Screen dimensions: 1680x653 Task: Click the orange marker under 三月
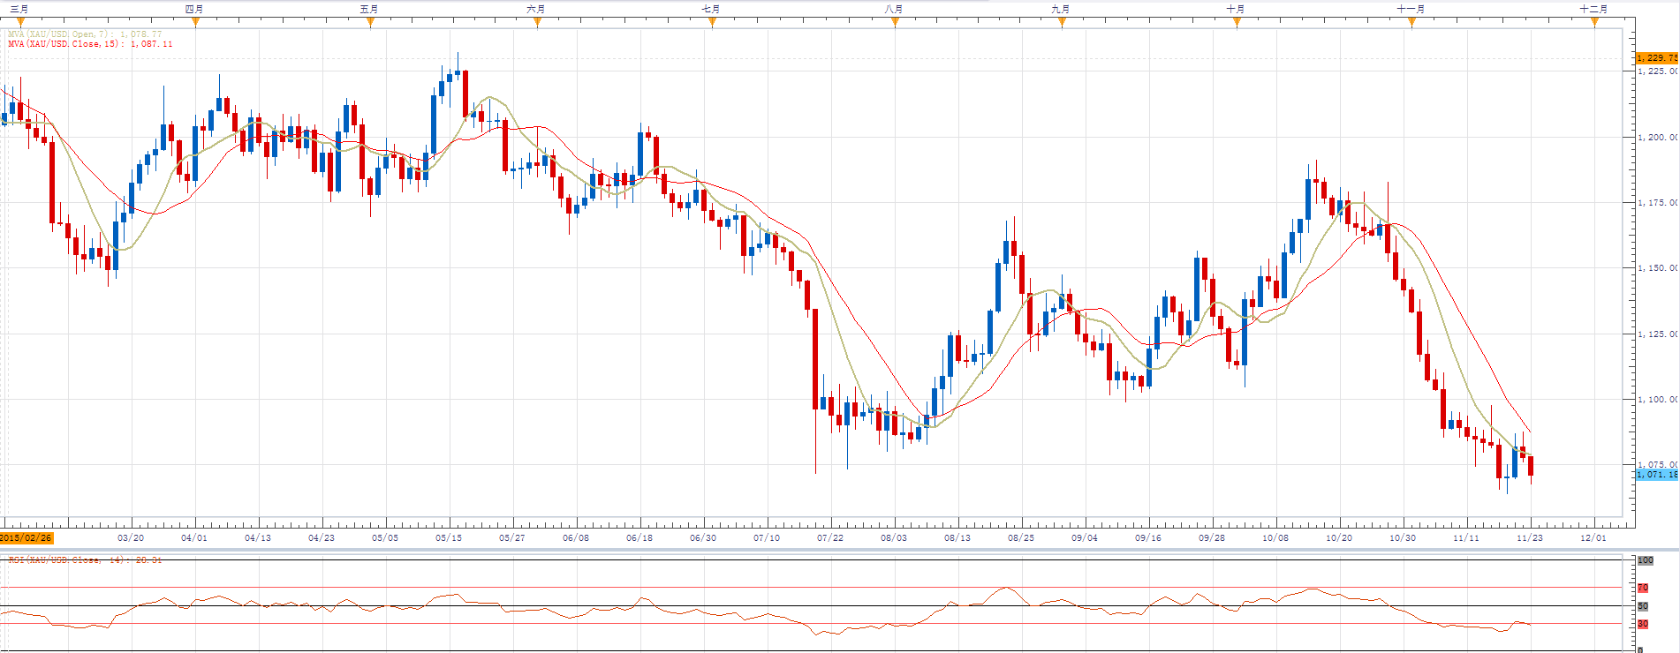(x=20, y=22)
